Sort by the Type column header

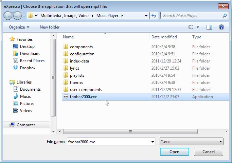point(197,37)
